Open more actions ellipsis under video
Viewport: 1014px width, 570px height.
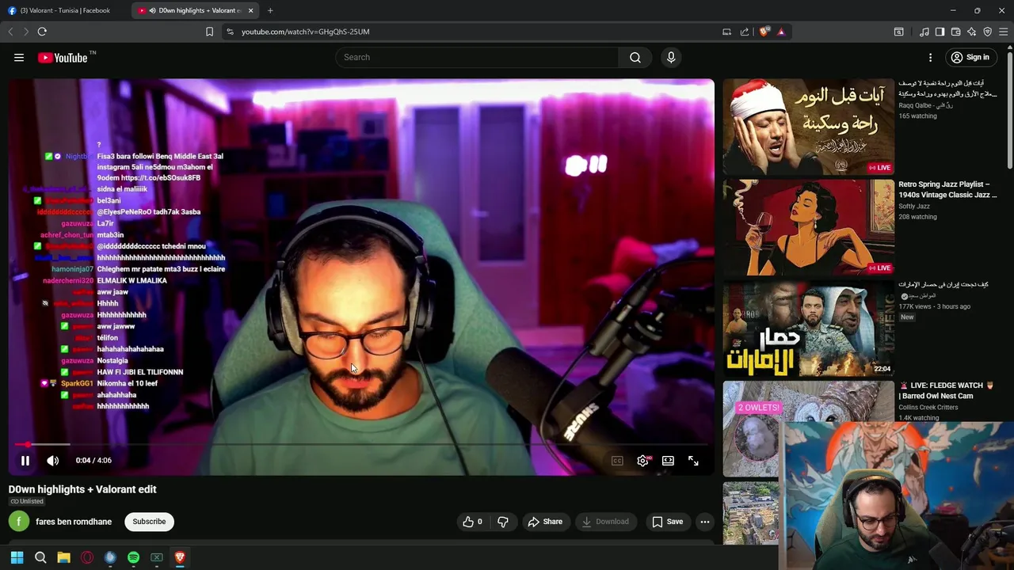click(705, 522)
